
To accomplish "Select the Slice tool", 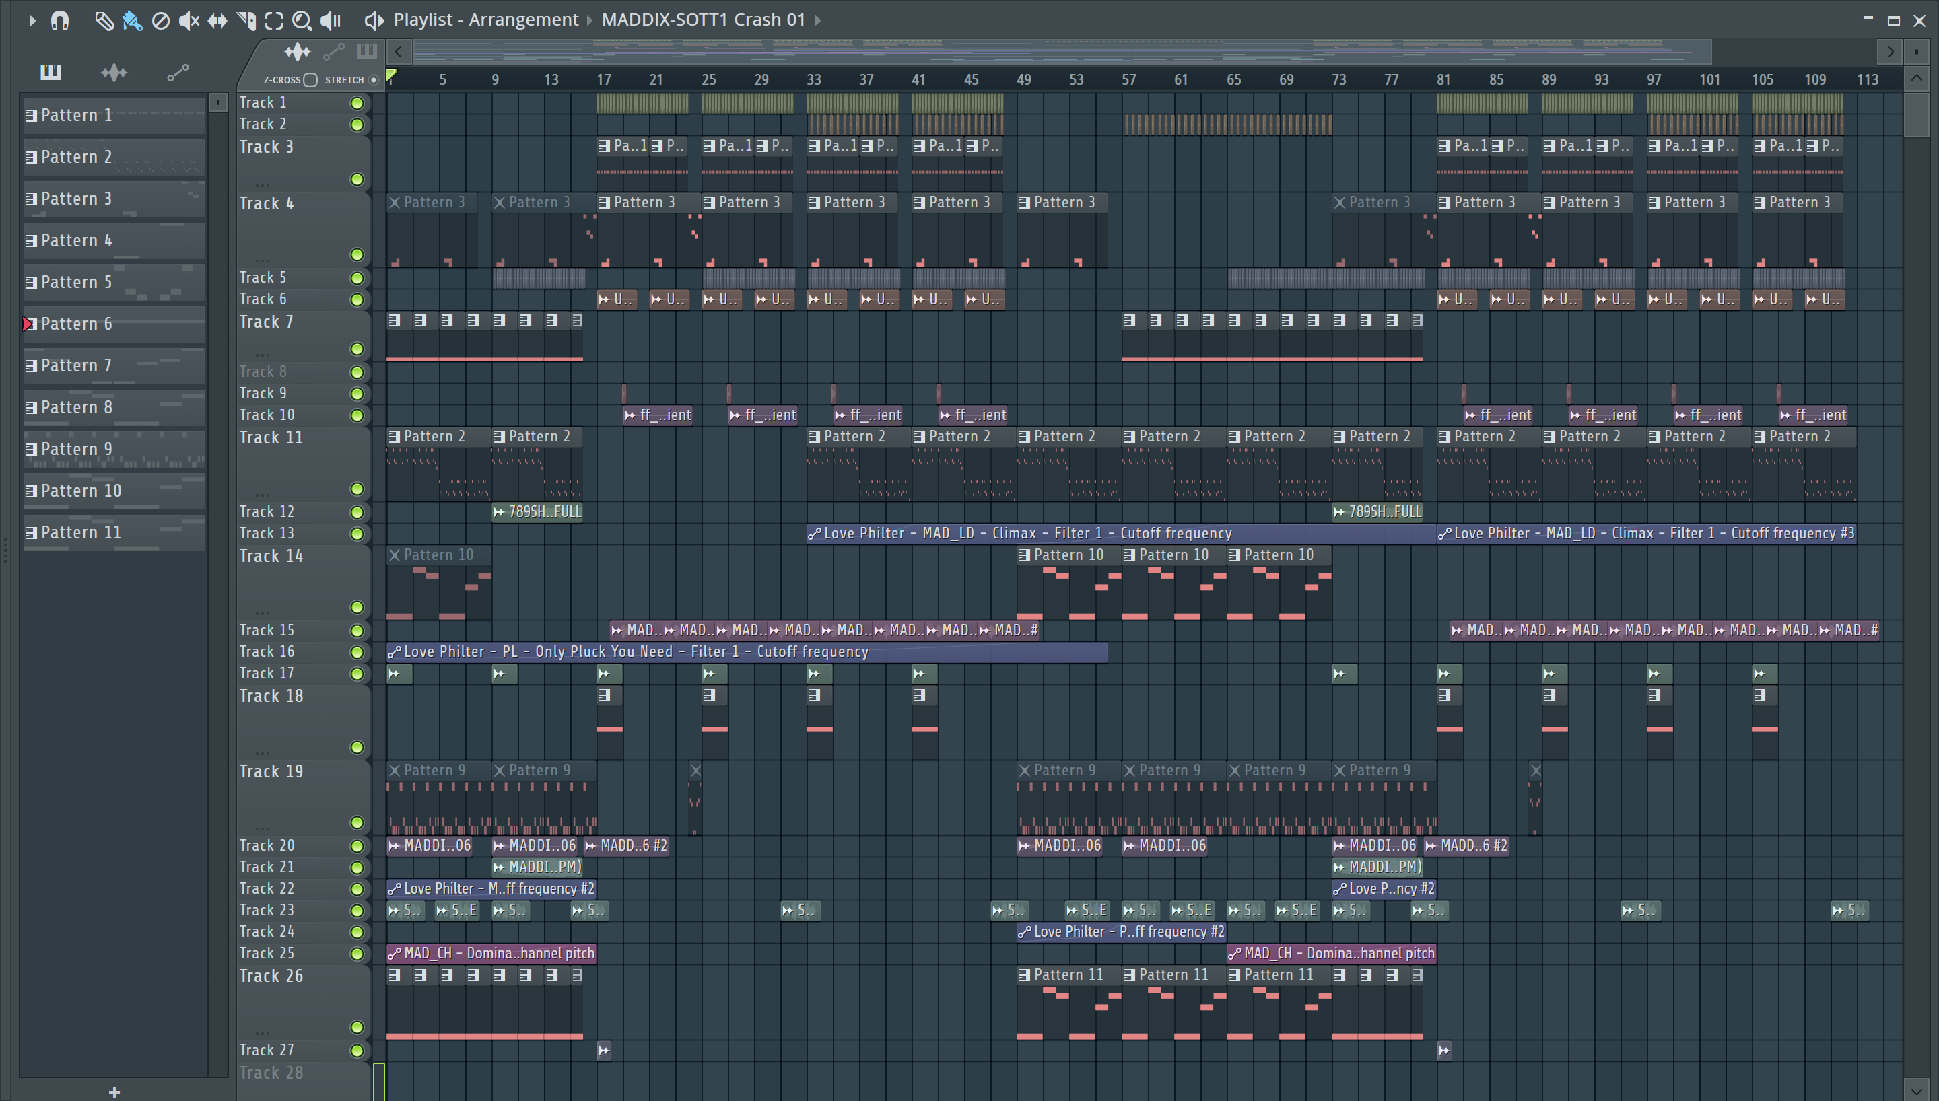I will pos(246,20).
